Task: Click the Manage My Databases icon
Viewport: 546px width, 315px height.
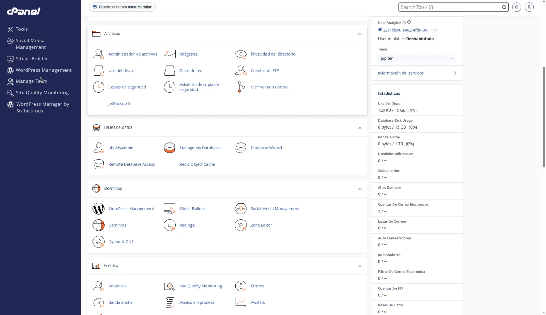Action: (x=170, y=148)
